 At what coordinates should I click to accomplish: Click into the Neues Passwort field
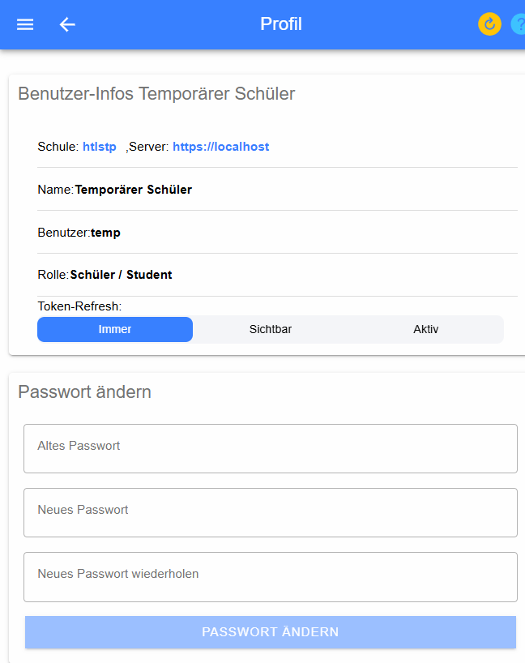coord(271,512)
